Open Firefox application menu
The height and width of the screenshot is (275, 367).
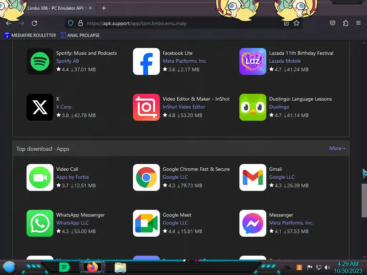(x=358, y=23)
